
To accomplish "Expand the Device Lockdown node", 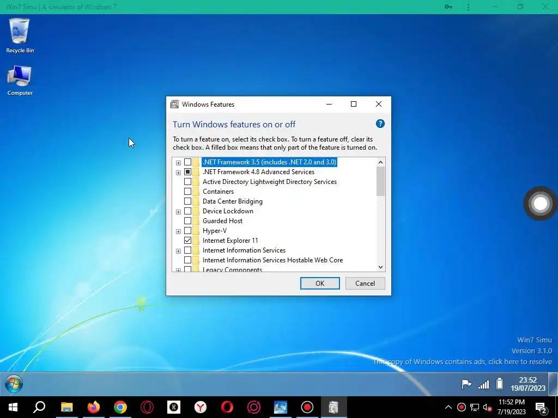I will 178,212.
